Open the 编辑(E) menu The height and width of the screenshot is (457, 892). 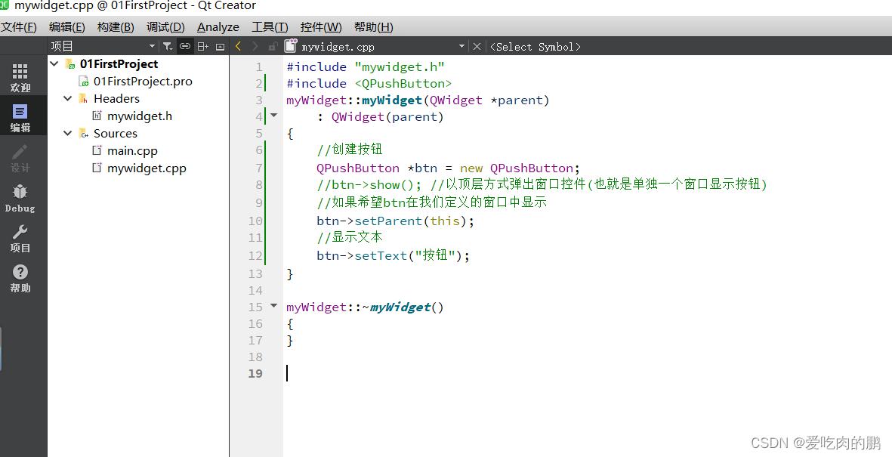click(x=67, y=26)
